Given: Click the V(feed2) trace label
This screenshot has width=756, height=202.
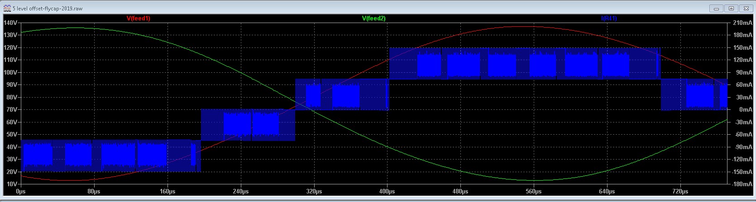Looking at the screenshot, I should [x=373, y=19].
